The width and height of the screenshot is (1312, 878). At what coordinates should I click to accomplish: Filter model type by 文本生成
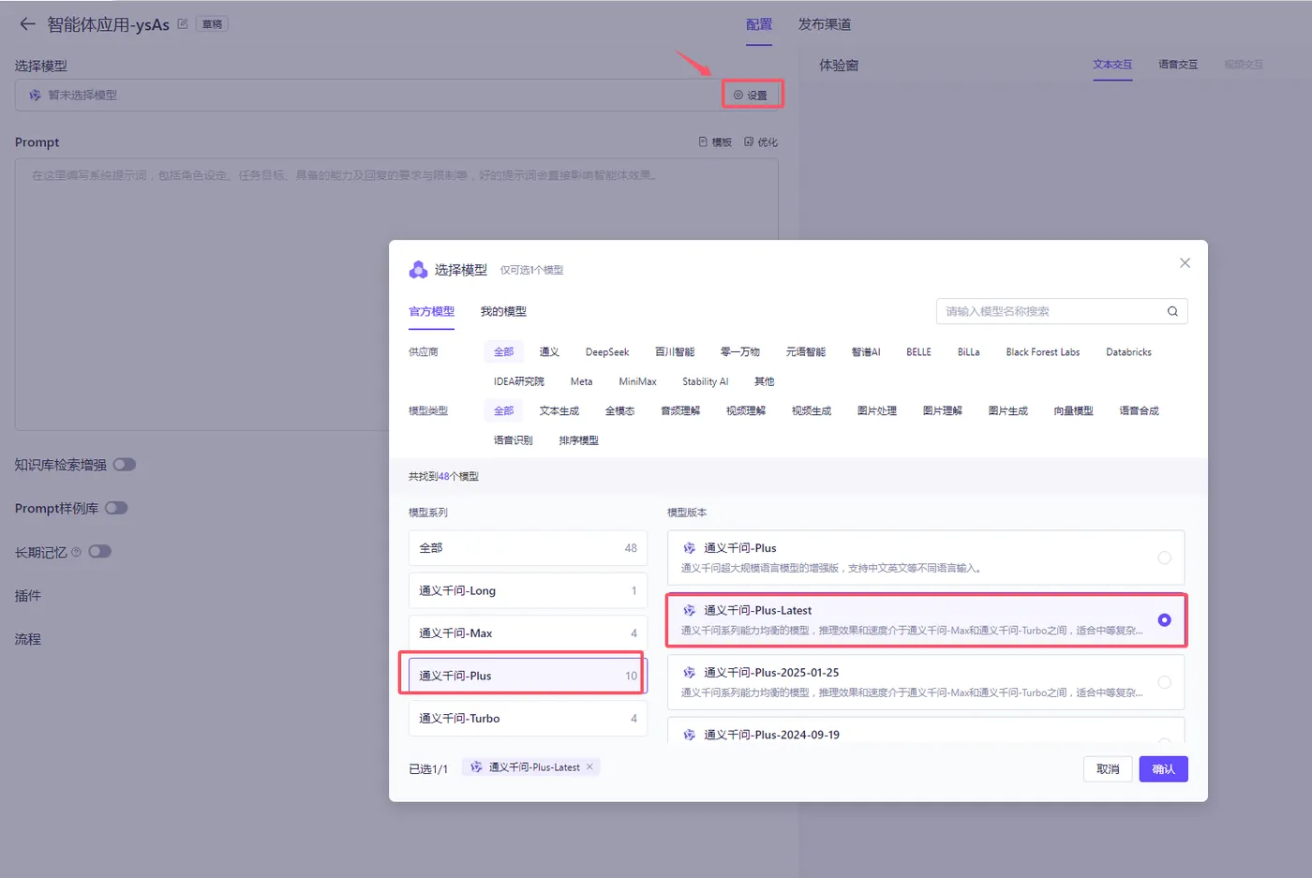559,410
